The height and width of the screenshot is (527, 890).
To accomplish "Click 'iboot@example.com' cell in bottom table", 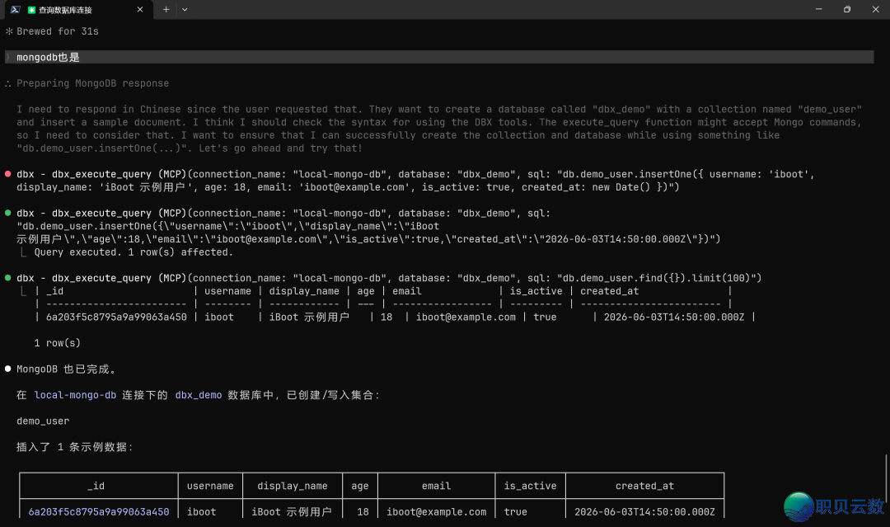I will pyautogui.click(x=437, y=511).
